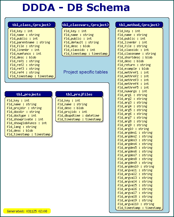This screenshot has height=217, width=174.
Task: Click fld_dbupdtime field in tbl_projfiles
Action: coord(78,115)
